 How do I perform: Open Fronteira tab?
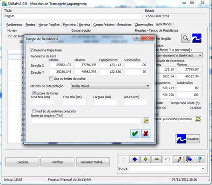(x=69, y=25)
